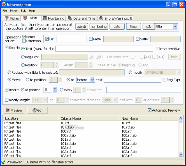Click file list scroll up arrow
This screenshot has height=166, width=186.
tap(181, 118)
